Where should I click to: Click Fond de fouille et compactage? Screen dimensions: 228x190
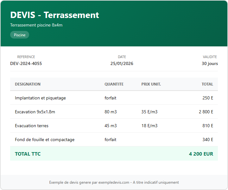pos(45,140)
